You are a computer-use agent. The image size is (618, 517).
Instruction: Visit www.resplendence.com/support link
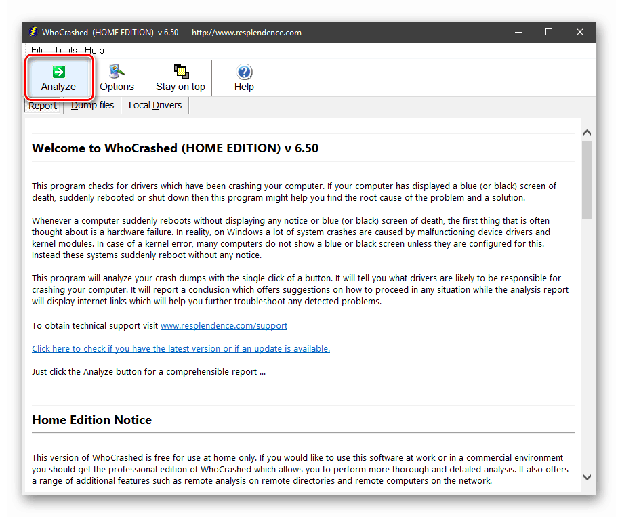point(224,325)
